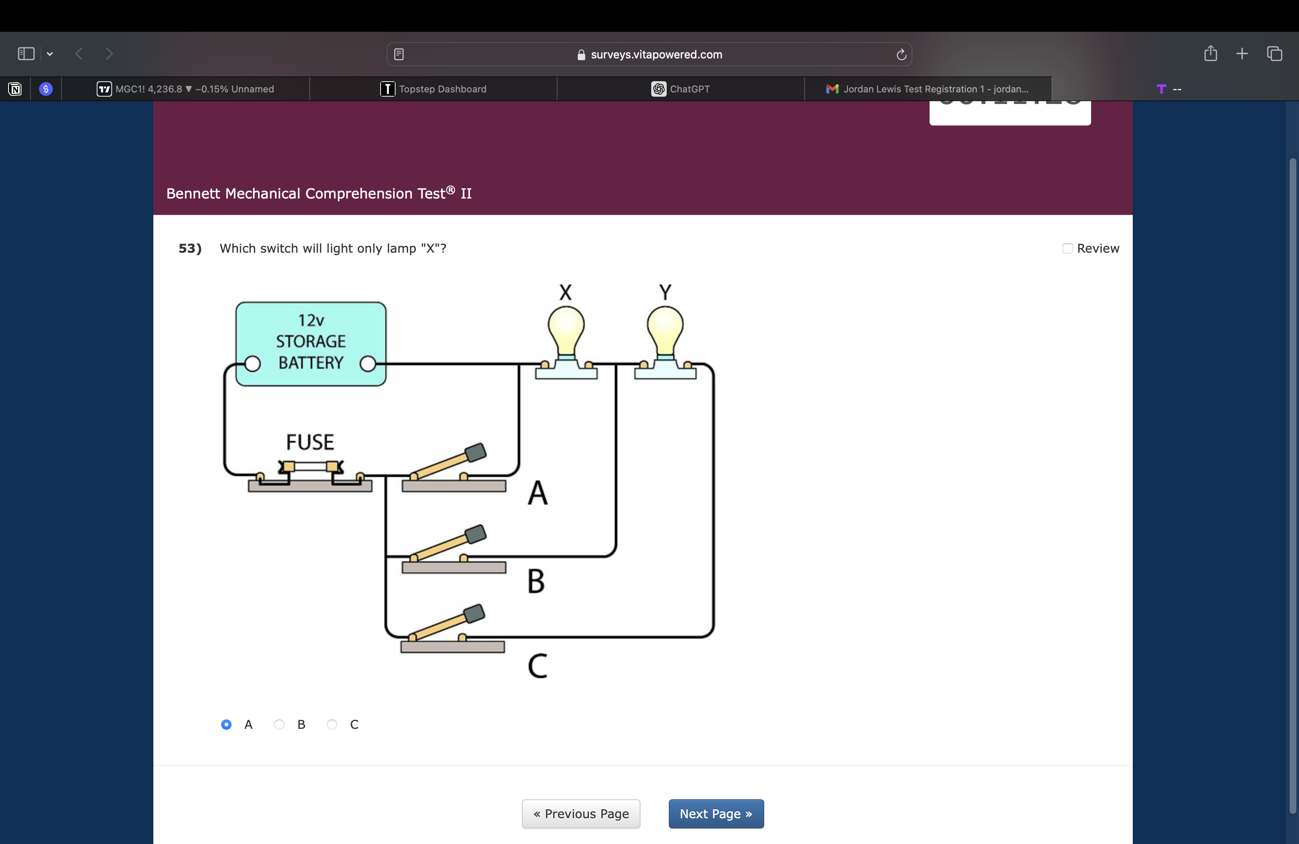Switch to the MGC1! TradingView tab
This screenshot has height=844, width=1299.
pos(186,89)
